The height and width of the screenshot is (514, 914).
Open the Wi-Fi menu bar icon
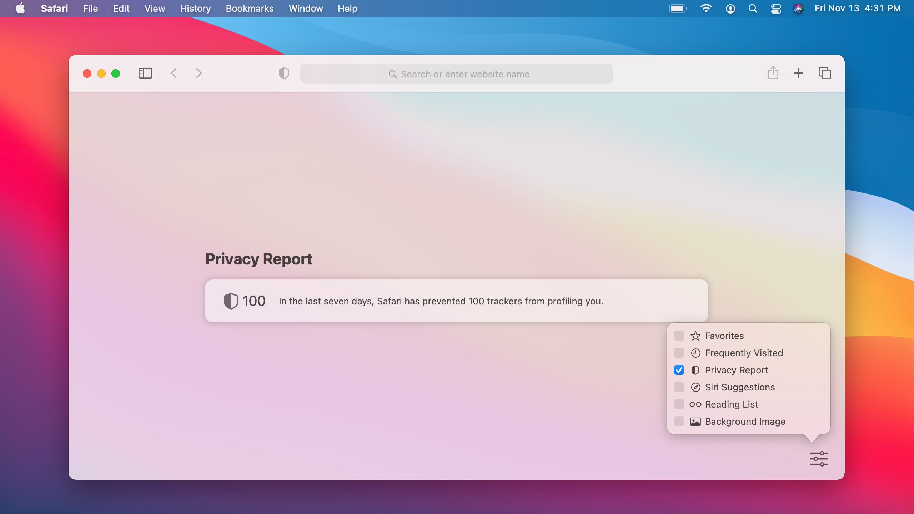706,8
